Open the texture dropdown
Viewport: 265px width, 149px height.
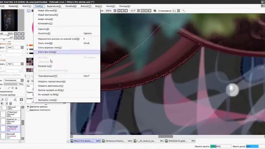pos(15,64)
